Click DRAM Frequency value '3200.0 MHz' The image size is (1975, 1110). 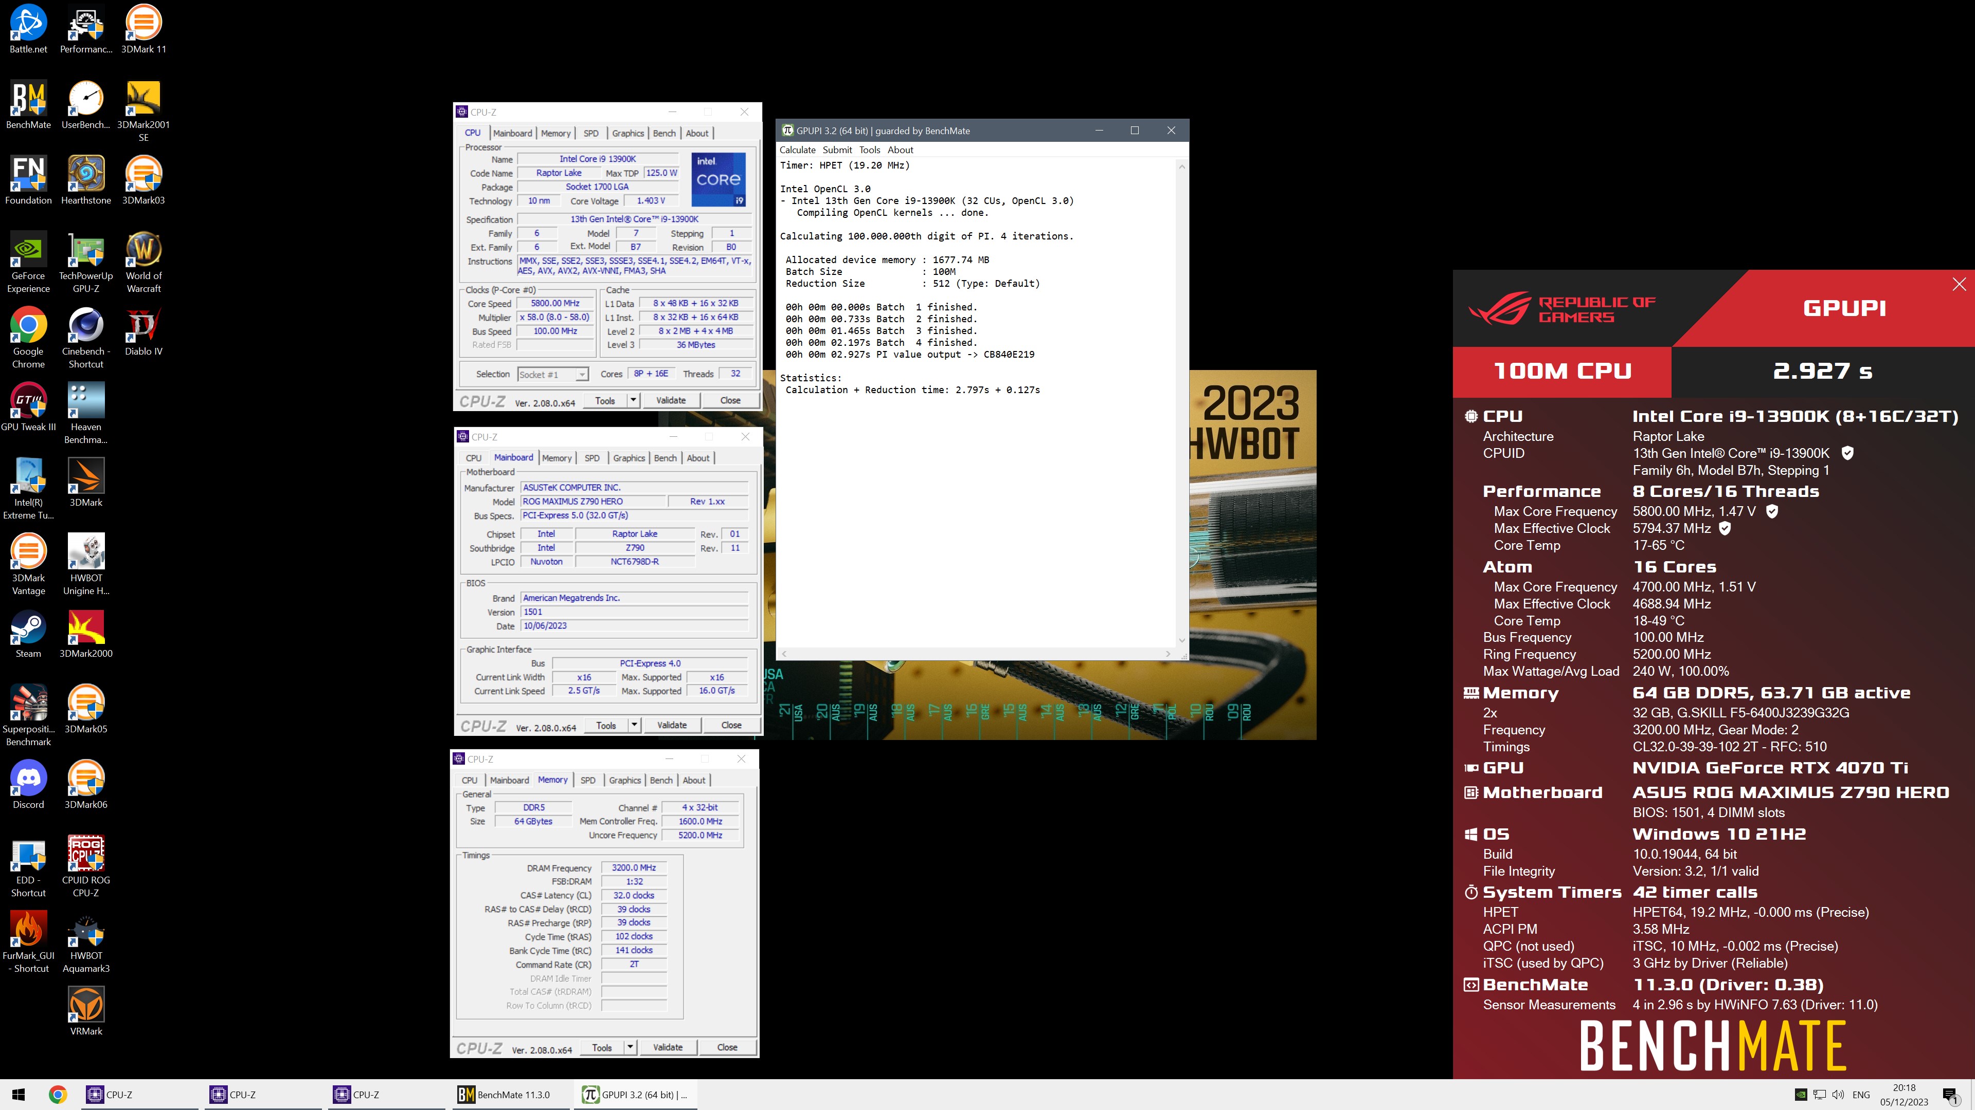(x=633, y=868)
